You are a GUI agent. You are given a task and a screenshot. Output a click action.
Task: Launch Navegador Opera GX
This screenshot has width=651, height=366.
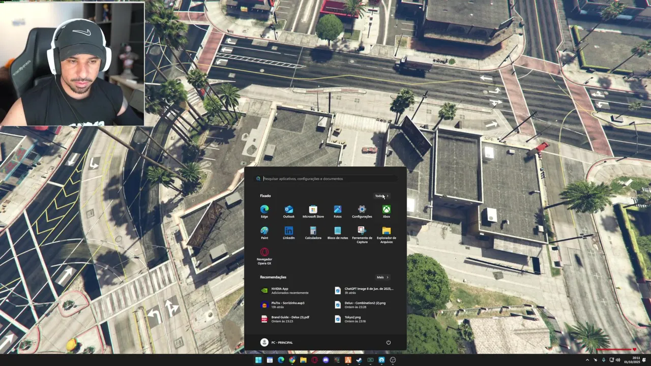pyautogui.click(x=264, y=256)
